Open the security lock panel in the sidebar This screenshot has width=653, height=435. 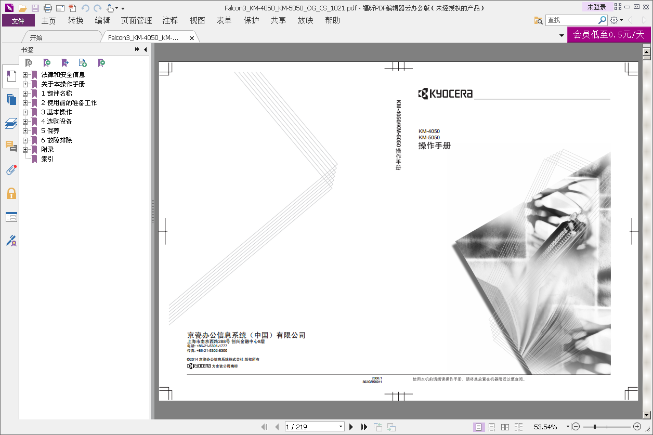11,193
